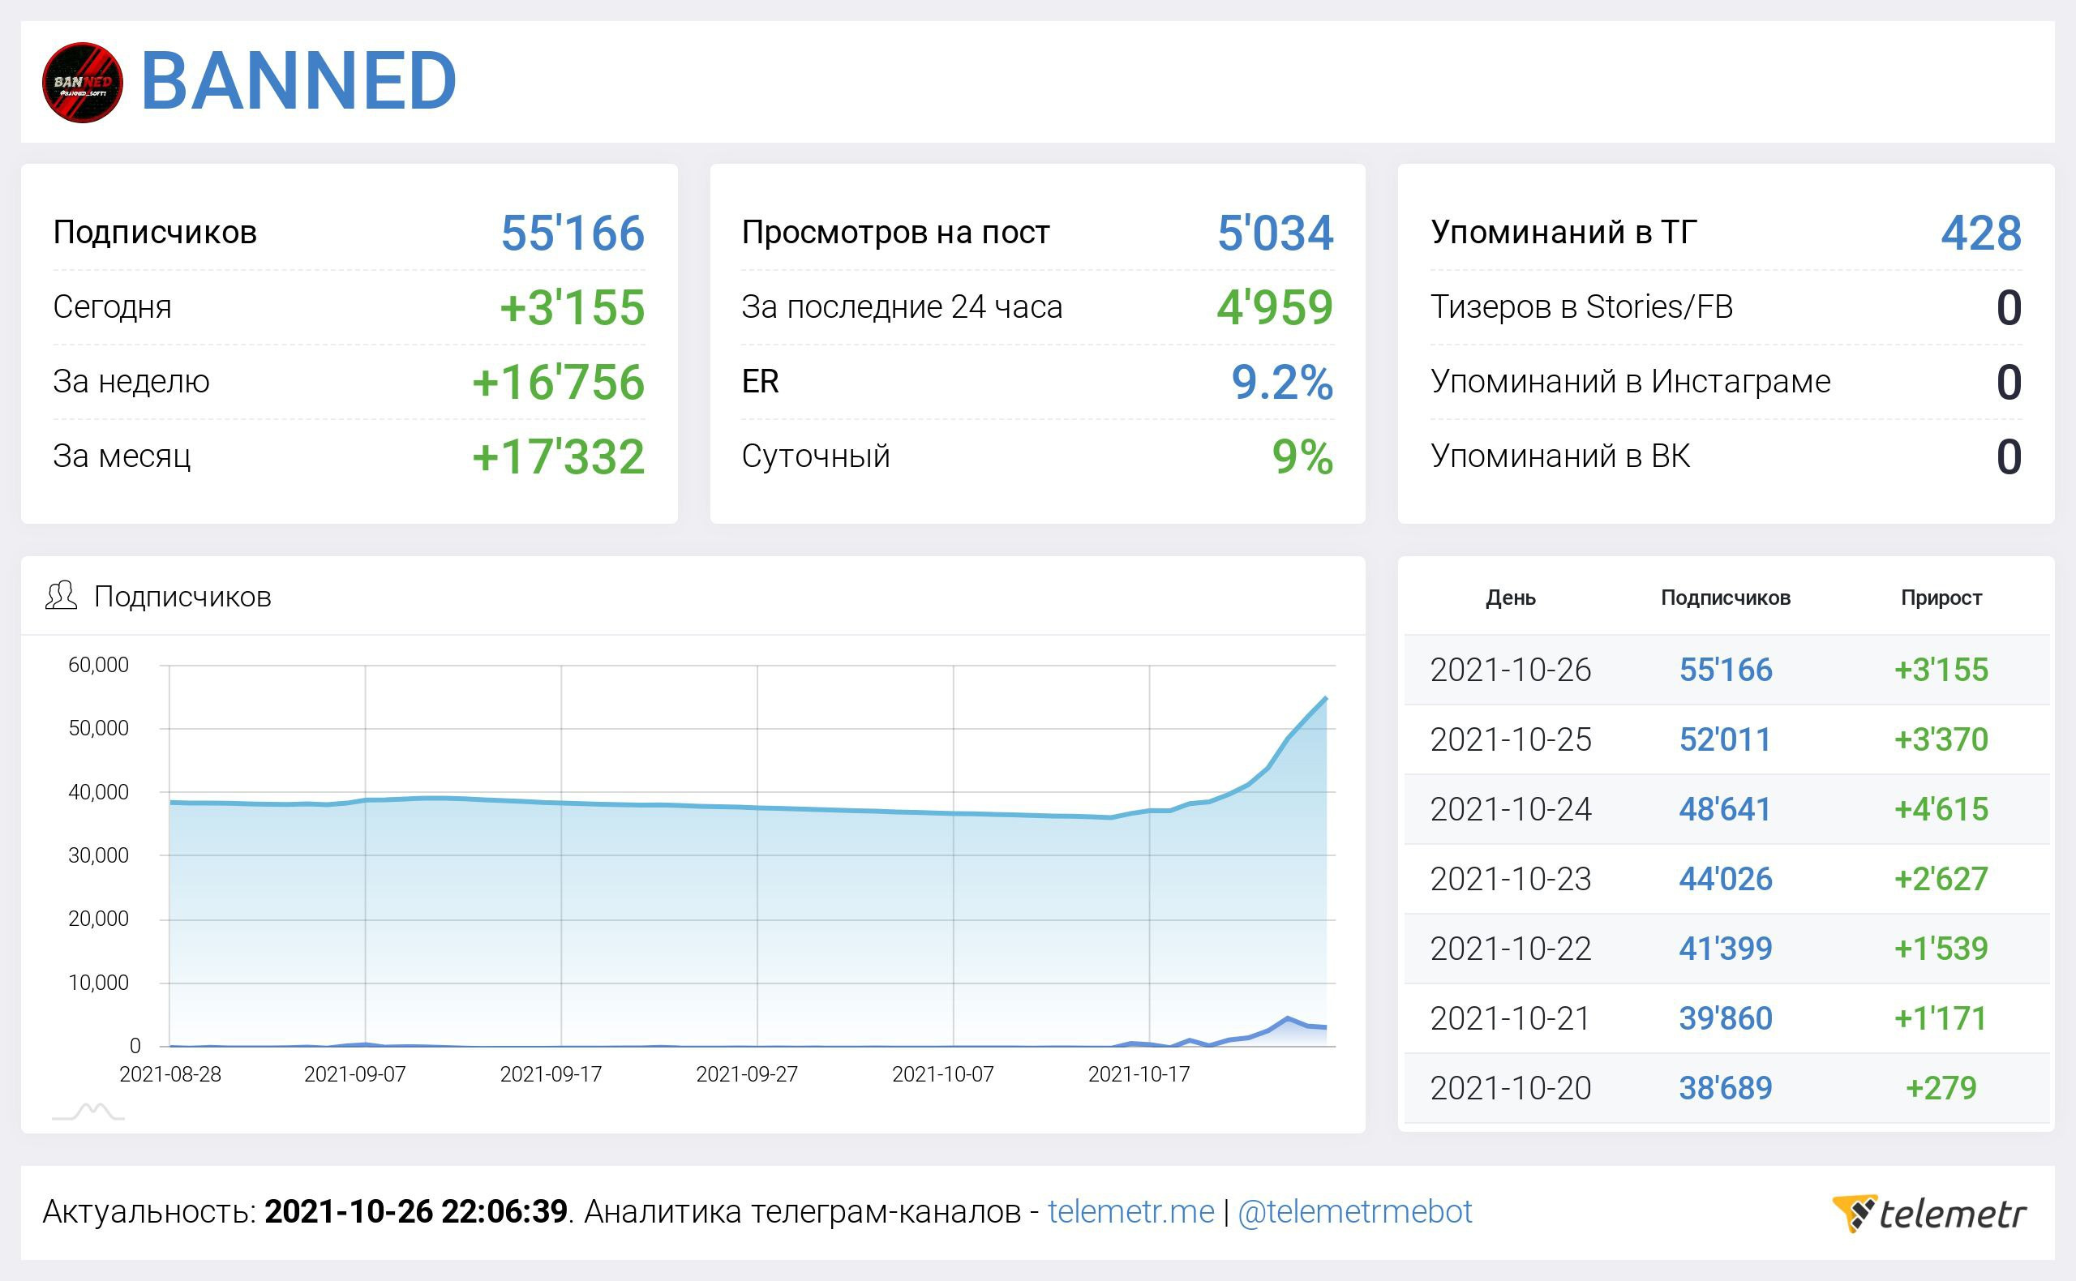Click the small chart logo below graph
The image size is (2076, 1281).
(x=88, y=1112)
